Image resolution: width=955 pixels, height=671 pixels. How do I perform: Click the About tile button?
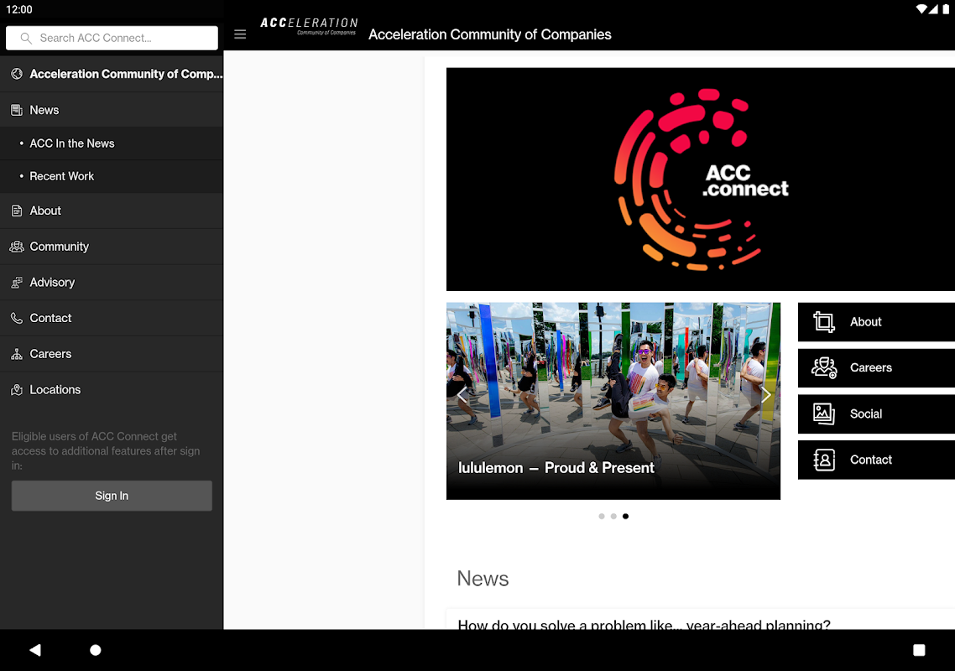(876, 321)
